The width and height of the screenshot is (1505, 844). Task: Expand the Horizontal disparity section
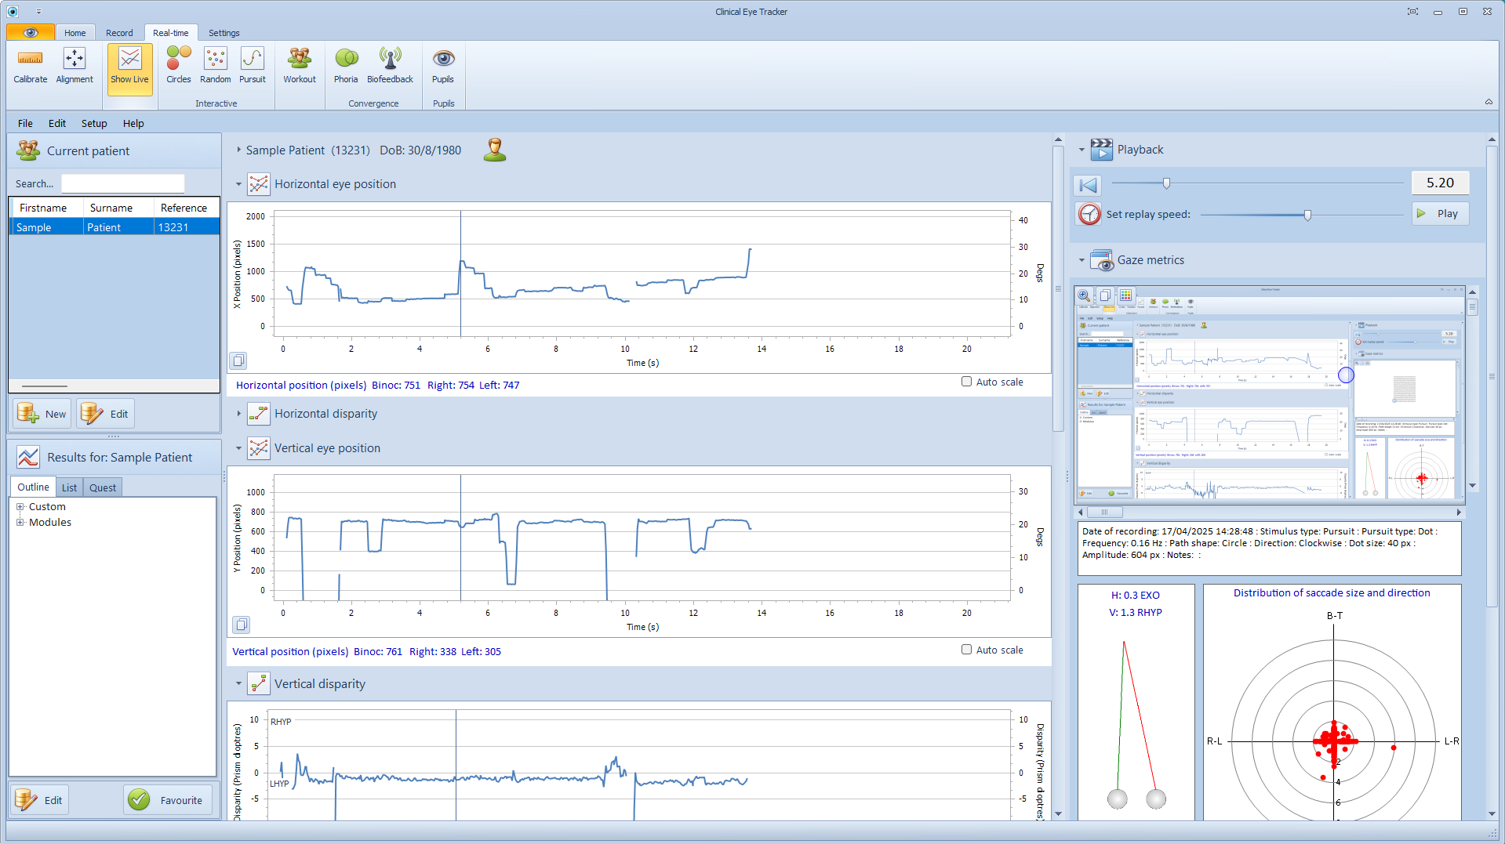(239, 414)
